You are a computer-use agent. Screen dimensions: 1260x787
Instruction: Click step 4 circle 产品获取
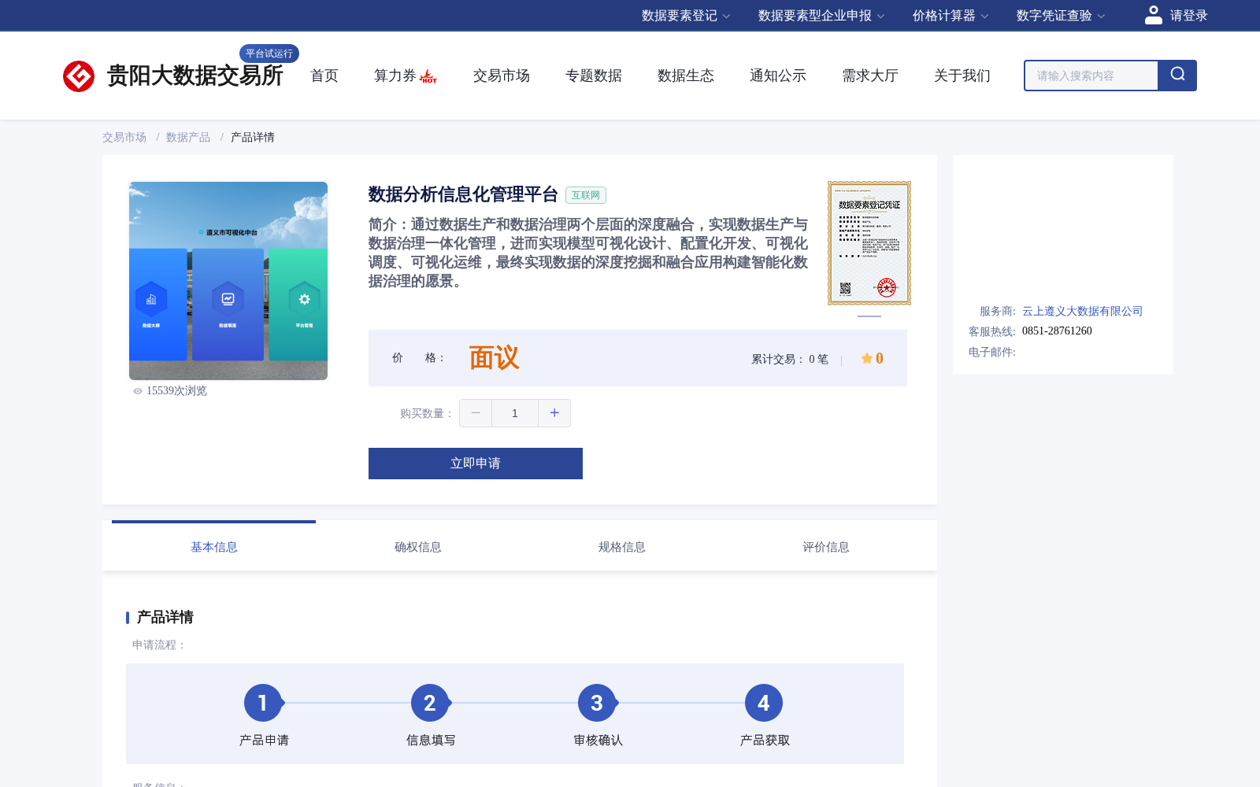764,703
